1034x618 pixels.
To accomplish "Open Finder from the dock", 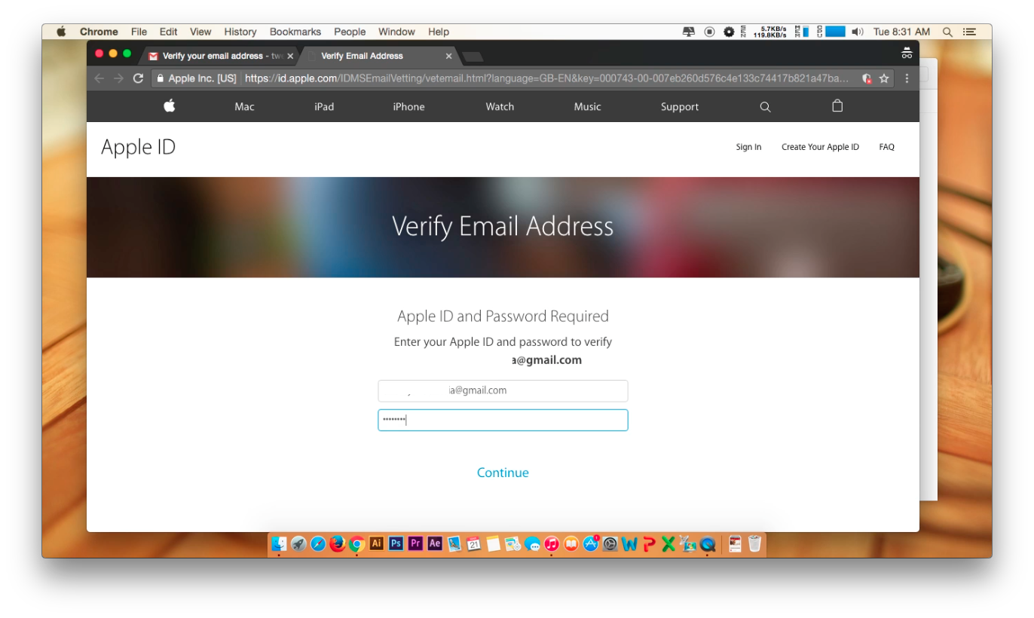I will (279, 543).
